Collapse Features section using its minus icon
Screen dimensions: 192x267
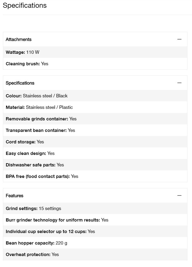179,196
